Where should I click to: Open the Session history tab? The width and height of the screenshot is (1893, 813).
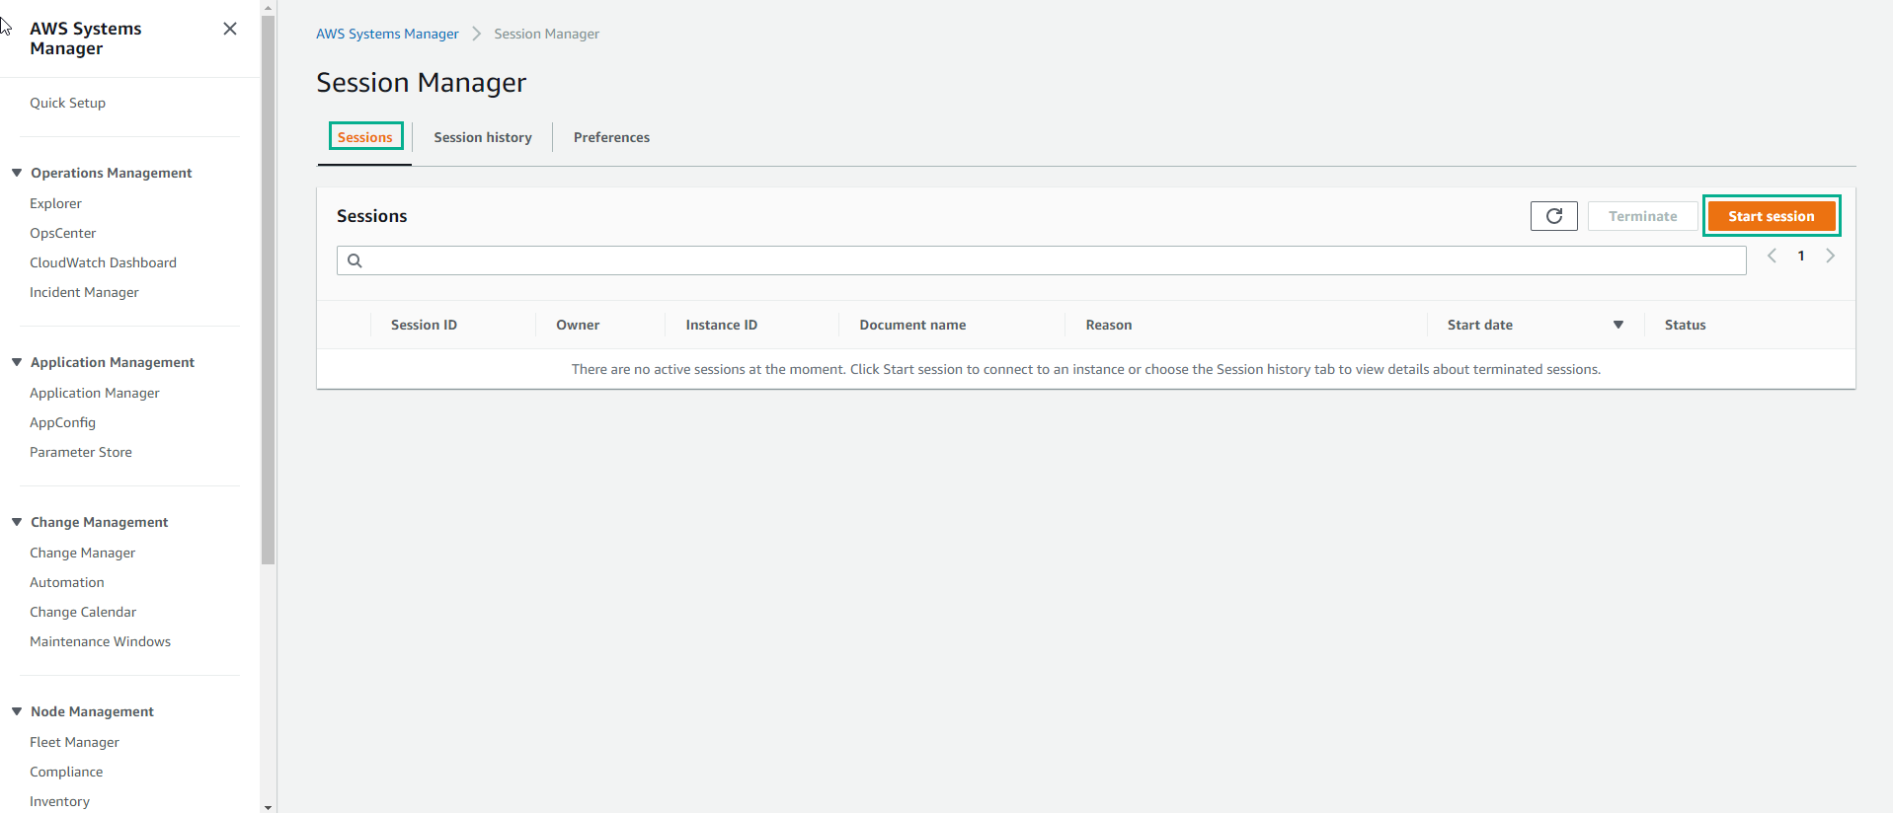click(483, 137)
